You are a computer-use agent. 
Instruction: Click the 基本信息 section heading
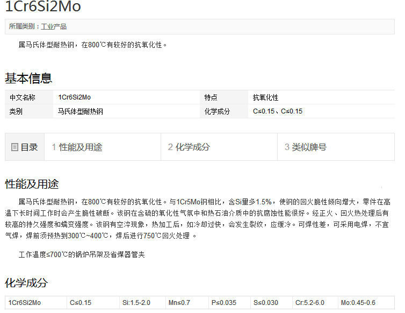coord(28,79)
